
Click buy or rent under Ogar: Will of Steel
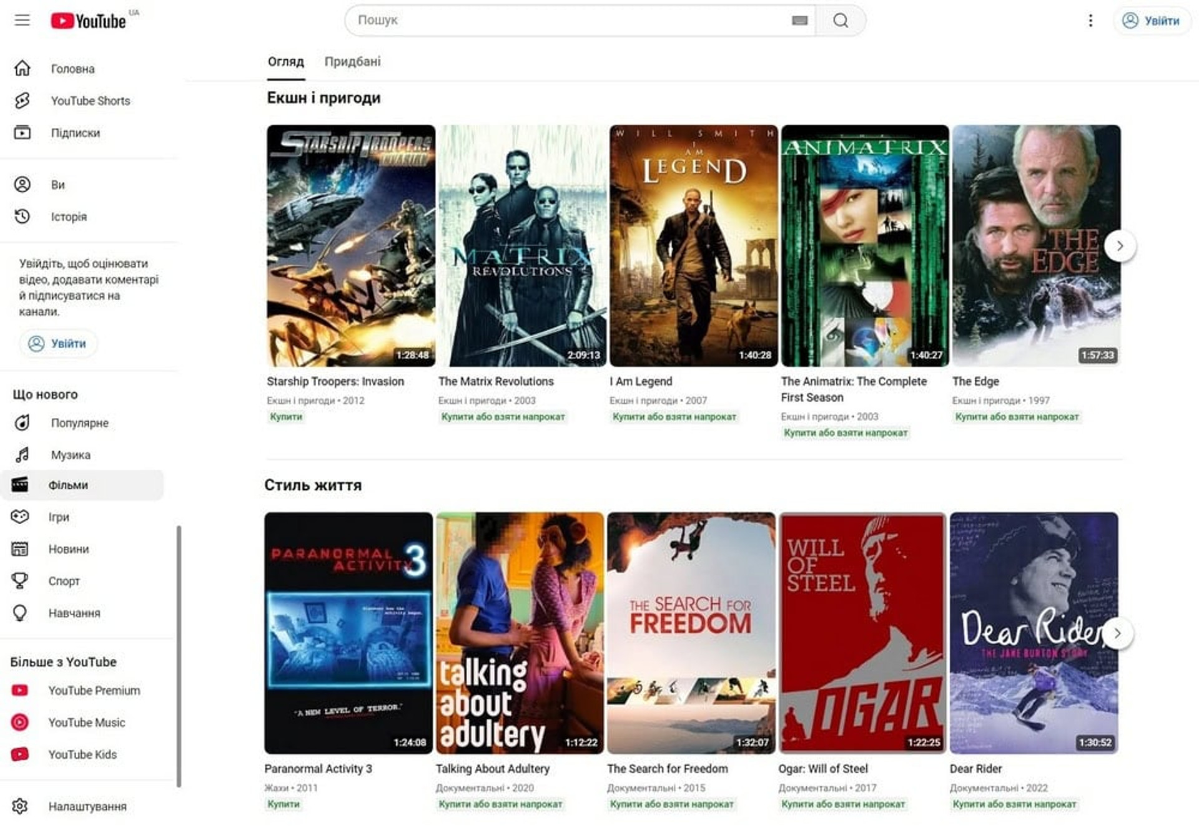click(x=843, y=804)
